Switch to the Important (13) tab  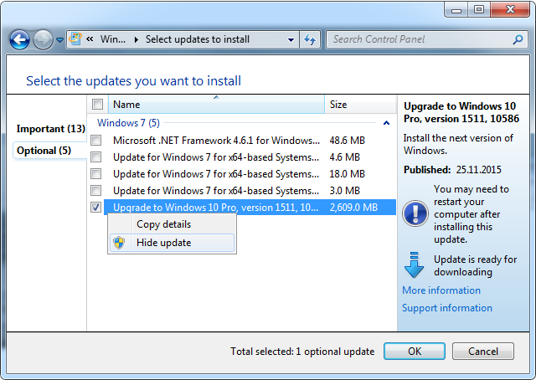51,129
